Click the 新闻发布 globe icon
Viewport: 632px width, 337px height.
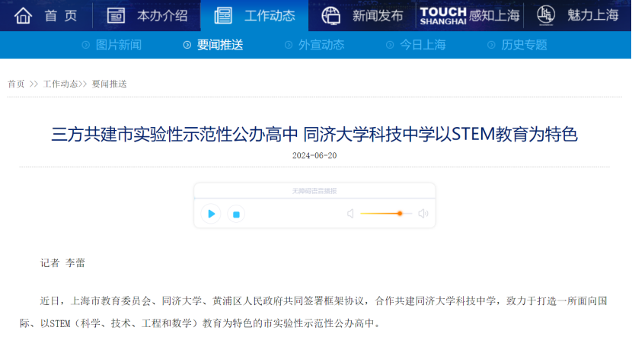pos(331,16)
